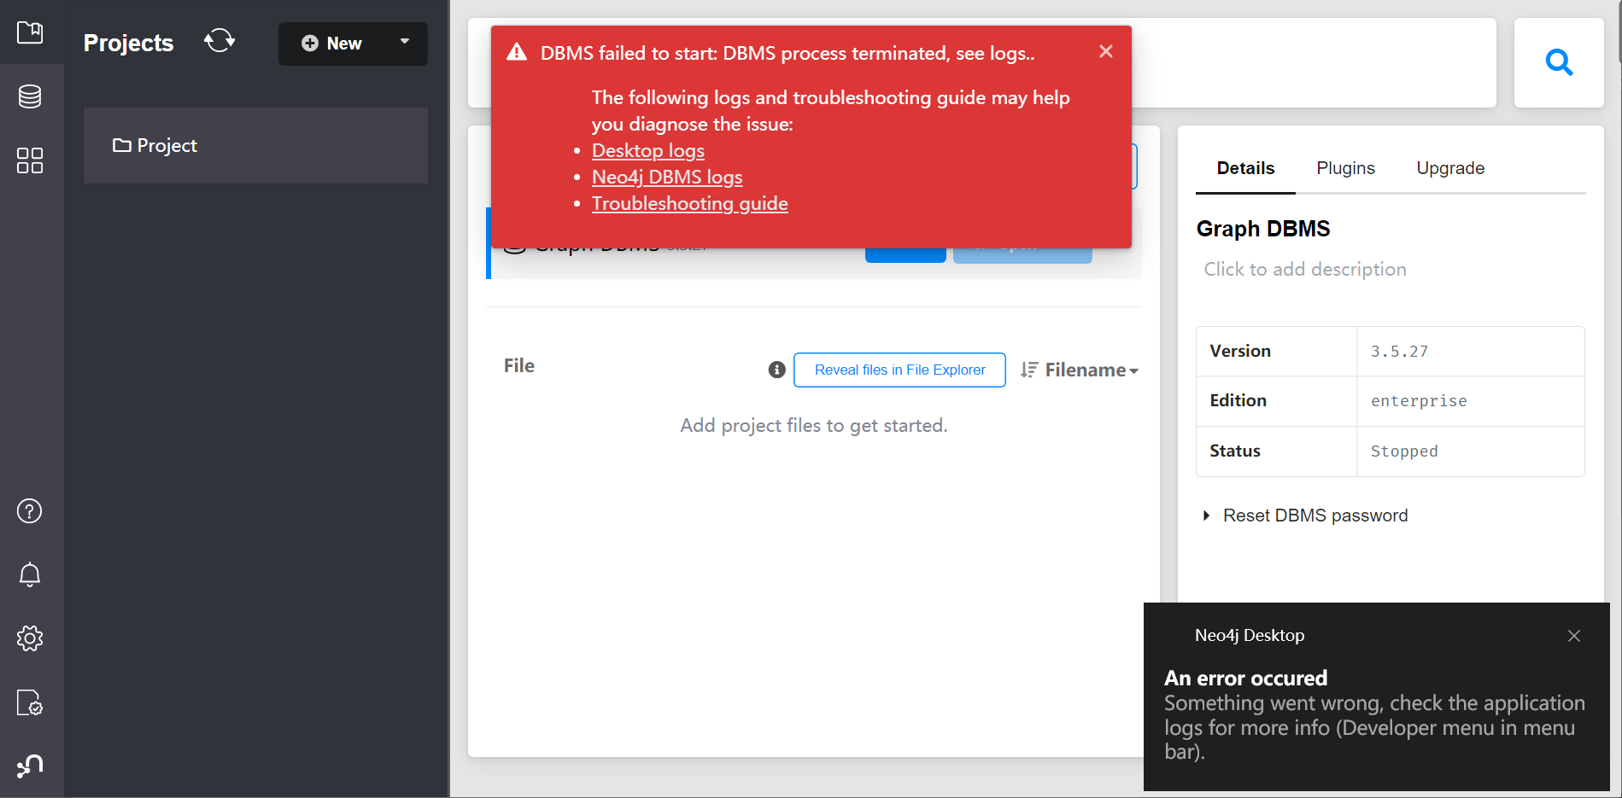Click the Neo4j logo sidebar icon
The width and height of the screenshot is (1622, 798).
pos(30,766)
